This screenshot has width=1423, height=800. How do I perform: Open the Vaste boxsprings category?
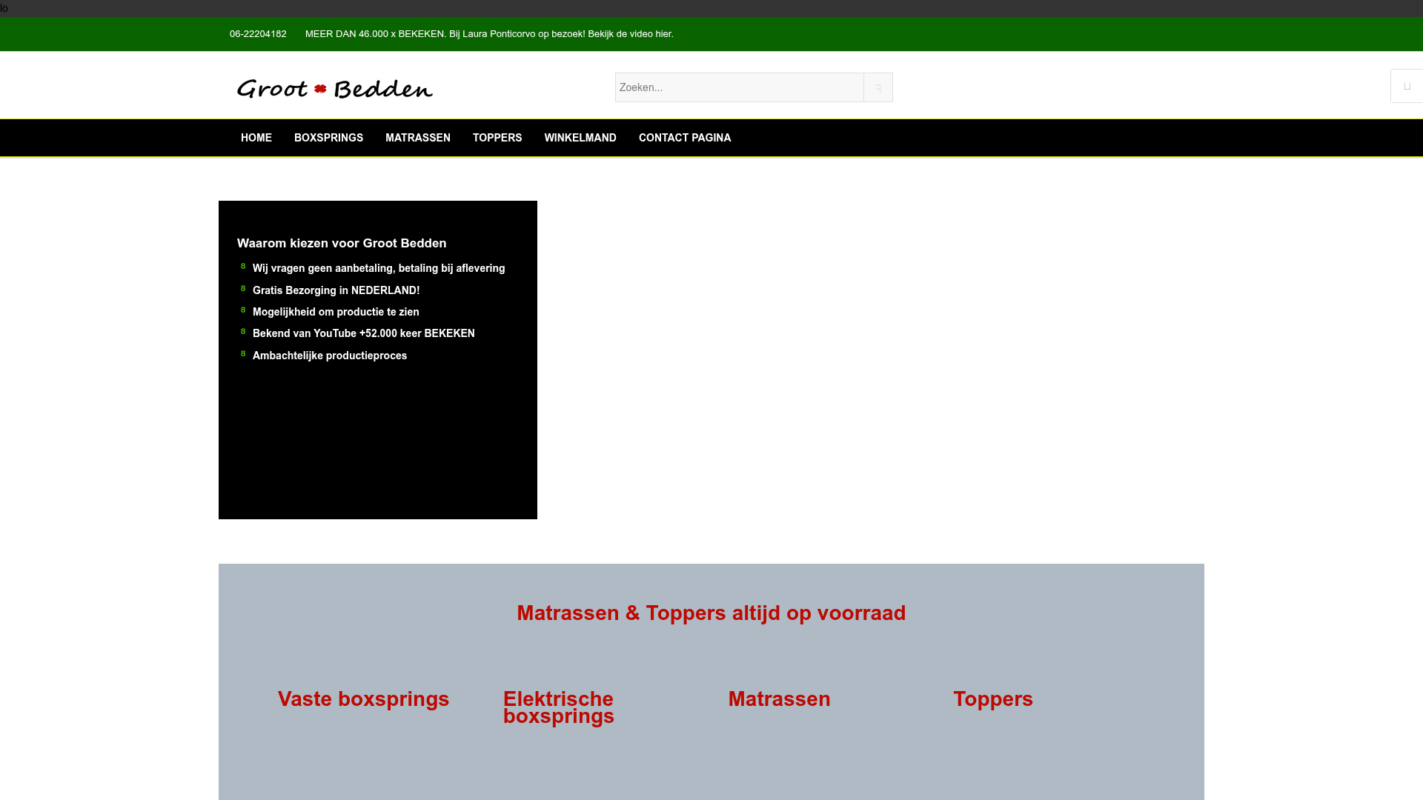click(x=363, y=699)
